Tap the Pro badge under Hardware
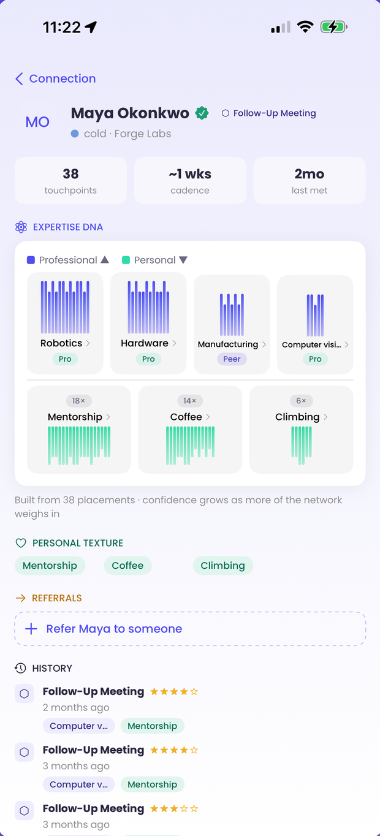This screenshot has height=836, width=380. pos(148,359)
